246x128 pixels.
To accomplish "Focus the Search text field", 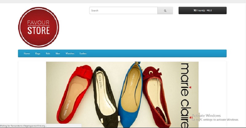I will coord(123,10).
